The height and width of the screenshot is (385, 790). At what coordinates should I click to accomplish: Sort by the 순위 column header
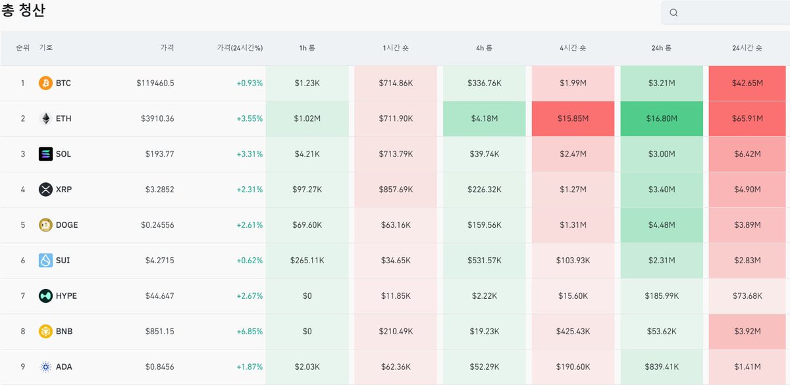pyautogui.click(x=23, y=48)
